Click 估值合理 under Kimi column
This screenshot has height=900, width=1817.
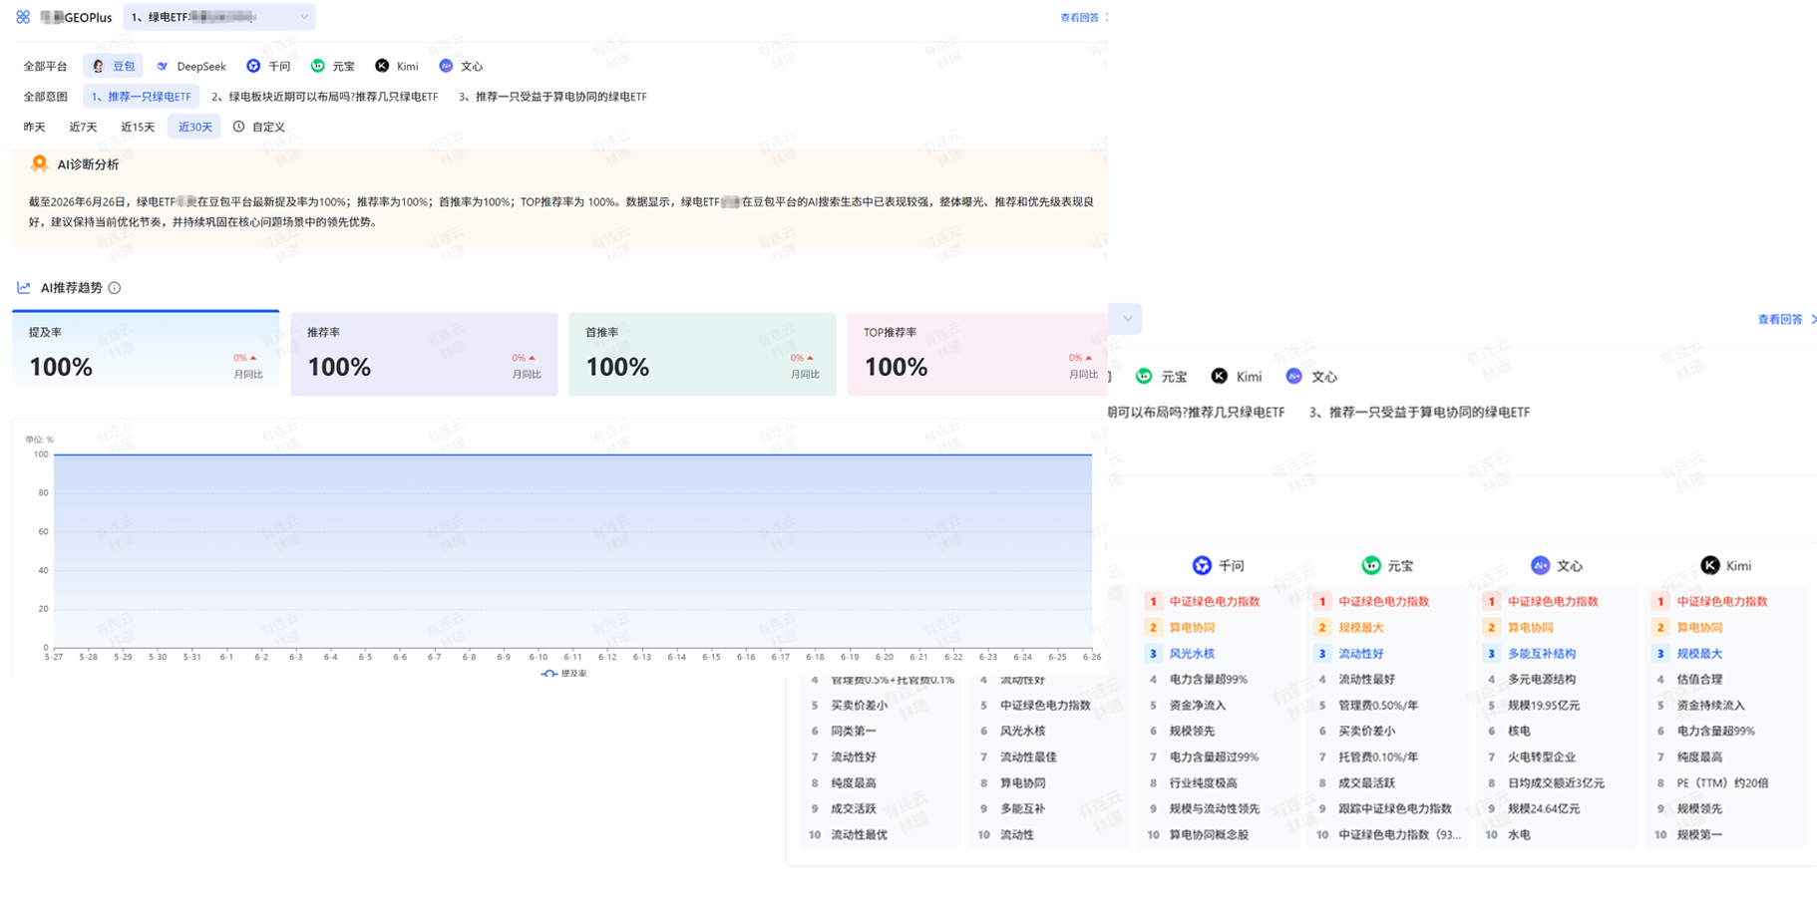coord(1699,679)
